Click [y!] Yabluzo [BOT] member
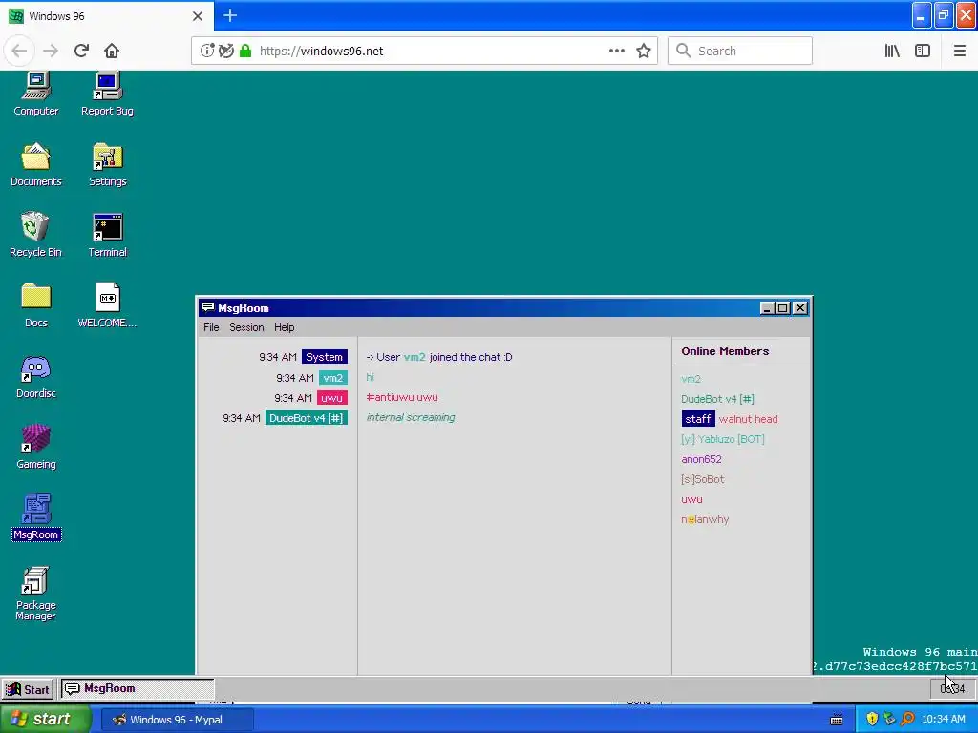The height and width of the screenshot is (733, 978). (722, 439)
